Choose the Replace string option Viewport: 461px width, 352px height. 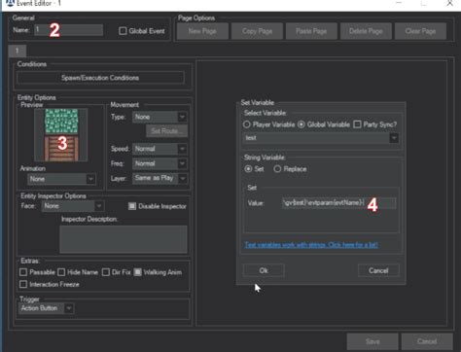tap(277, 169)
